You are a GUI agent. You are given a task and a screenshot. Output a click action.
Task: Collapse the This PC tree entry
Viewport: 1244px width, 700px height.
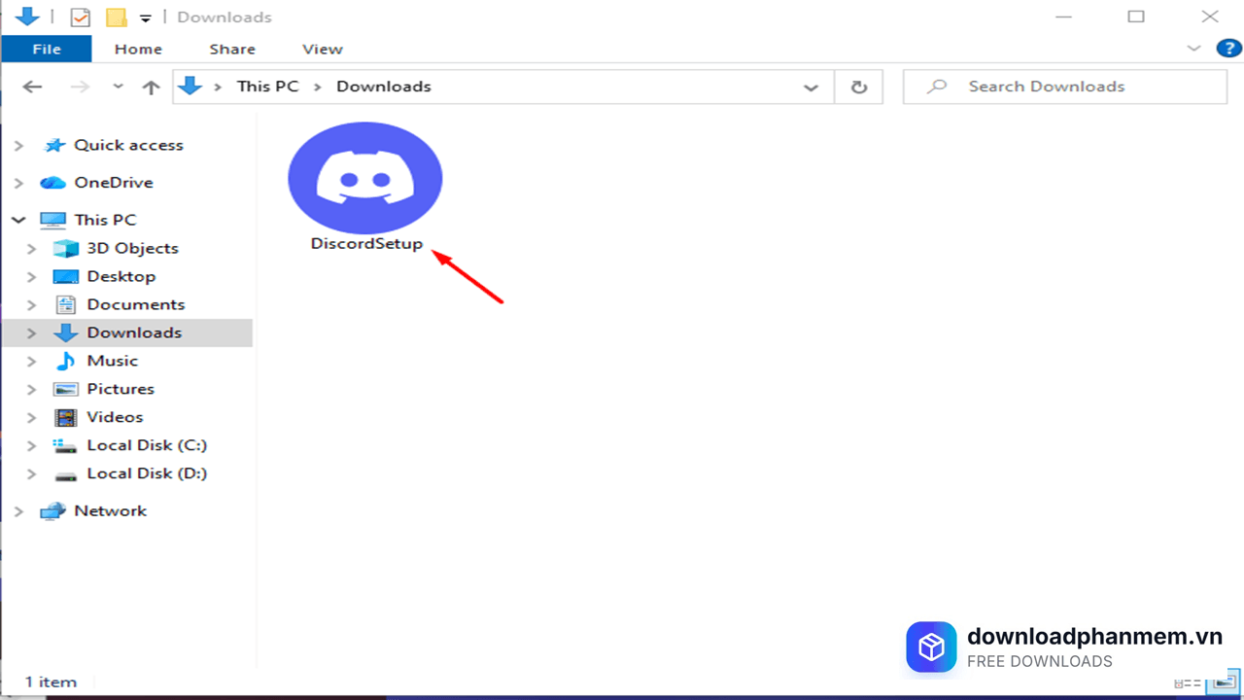(x=17, y=219)
